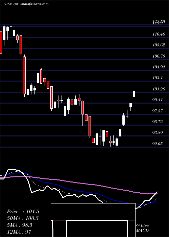The width and height of the screenshot is (169, 237).
Task: Click the NYSE DW MunafaSutra.com title text
Action: coord(26,4)
